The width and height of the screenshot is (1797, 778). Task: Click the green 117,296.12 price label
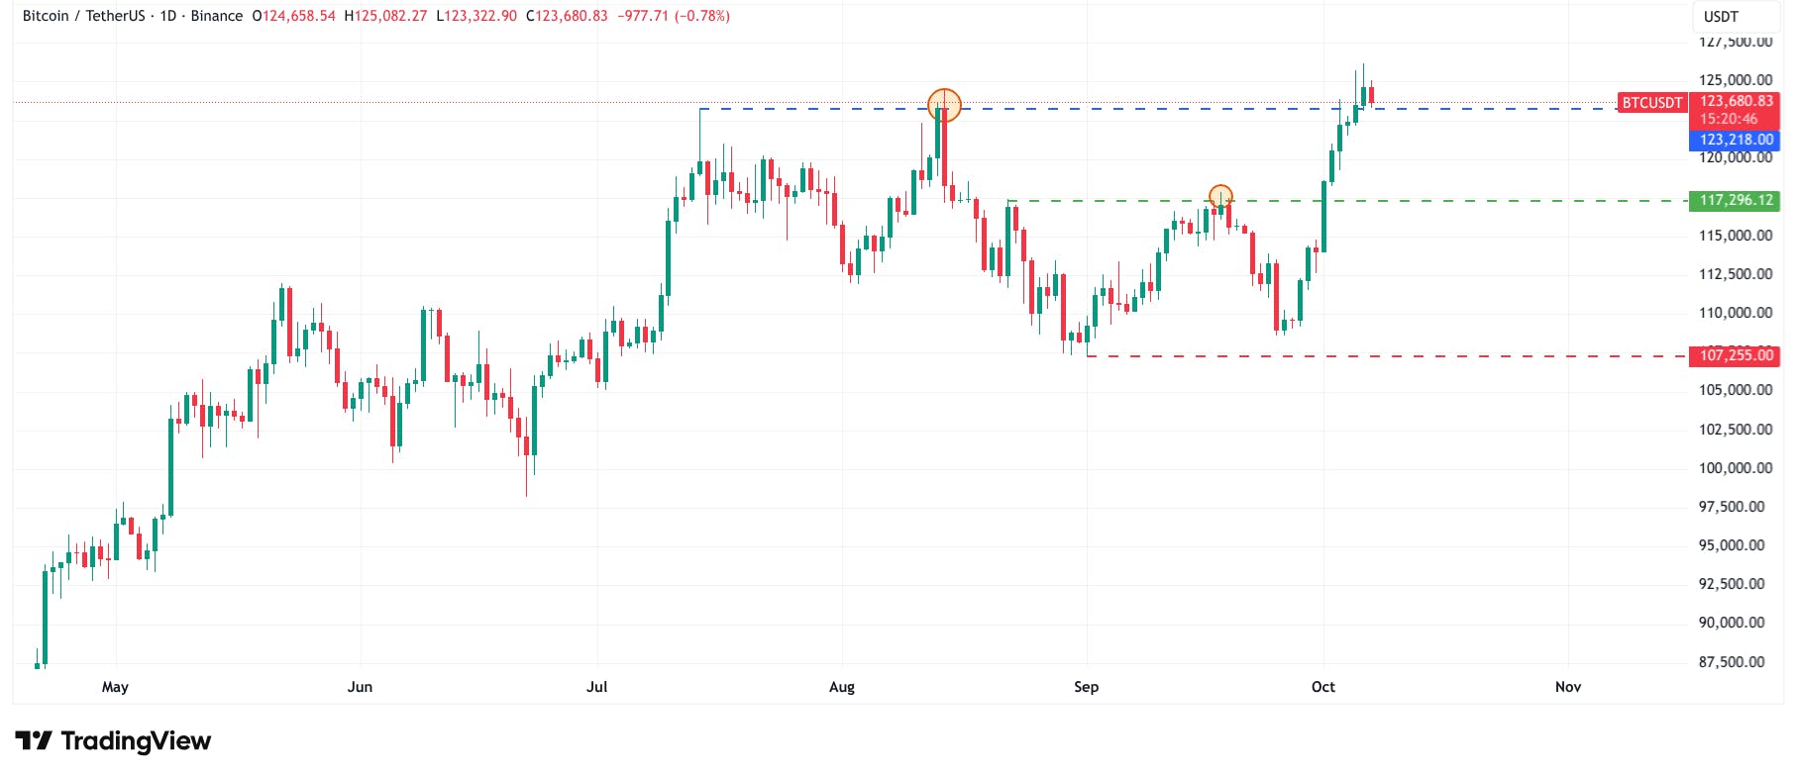click(1737, 201)
